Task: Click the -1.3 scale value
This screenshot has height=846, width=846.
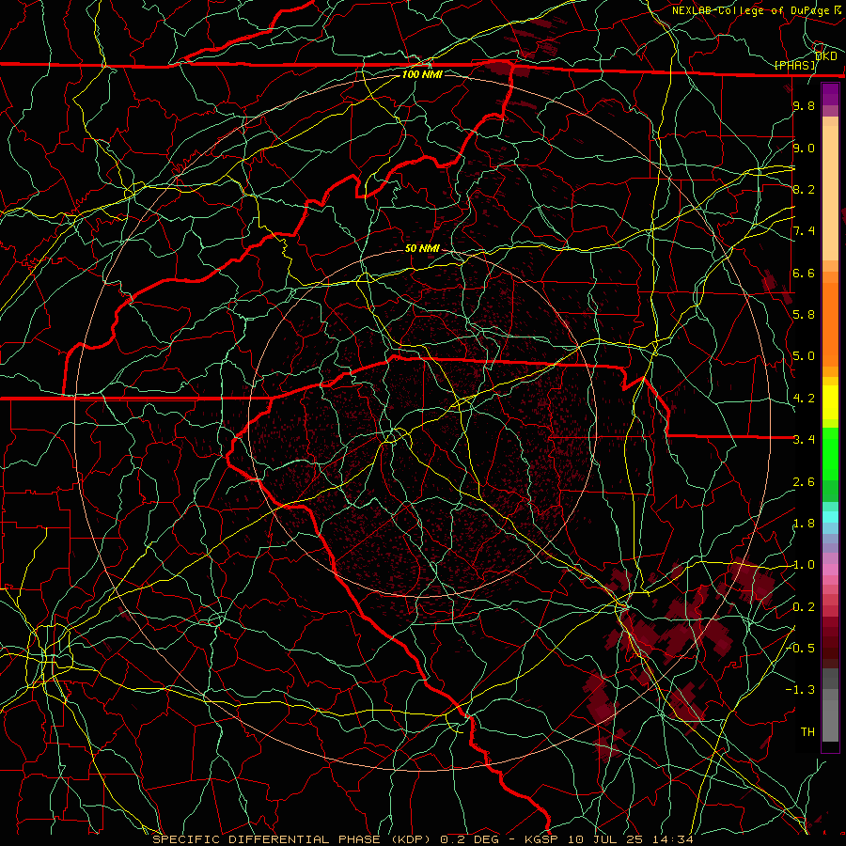Action: (x=801, y=690)
